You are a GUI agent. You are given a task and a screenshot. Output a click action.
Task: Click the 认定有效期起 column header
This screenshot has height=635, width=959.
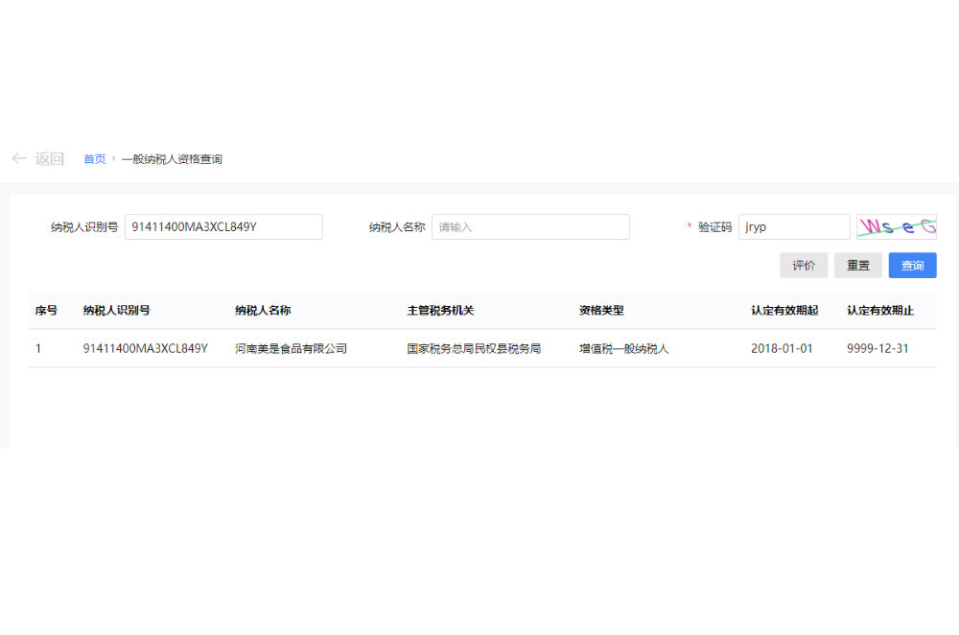tap(784, 311)
